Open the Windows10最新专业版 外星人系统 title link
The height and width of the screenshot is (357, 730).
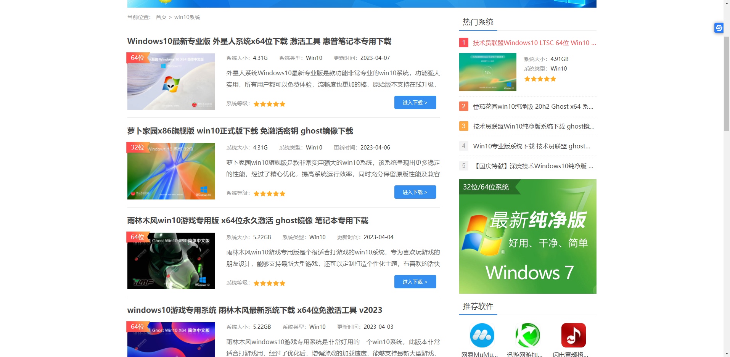[259, 41]
